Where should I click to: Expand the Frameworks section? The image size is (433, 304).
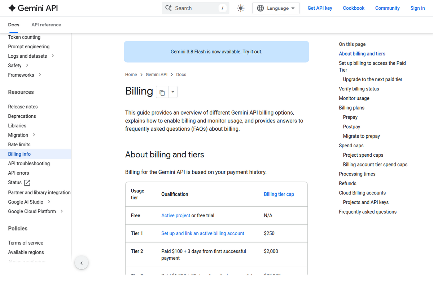coord(40,75)
